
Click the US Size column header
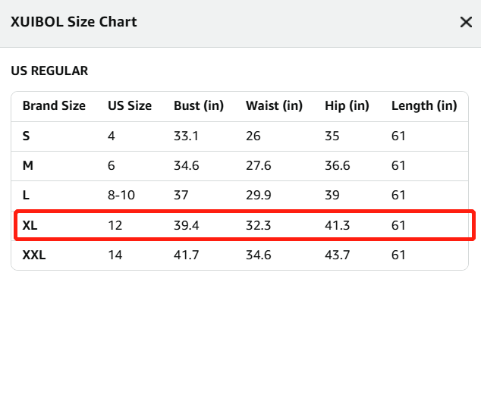[130, 106]
